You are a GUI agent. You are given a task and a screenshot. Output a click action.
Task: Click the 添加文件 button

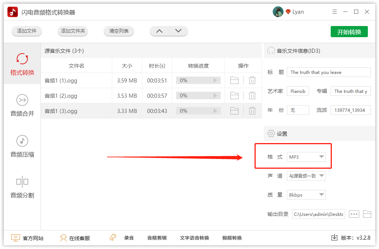pyautogui.click(x=27, y=31)
